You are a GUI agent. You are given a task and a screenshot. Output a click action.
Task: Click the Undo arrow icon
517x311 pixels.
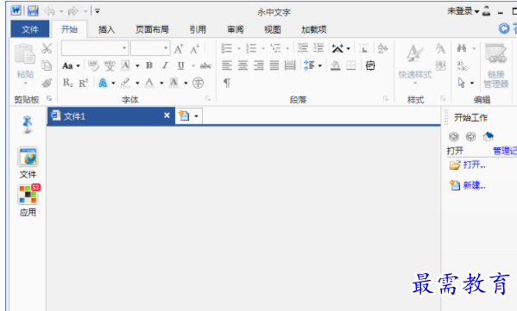coord(49,11)
